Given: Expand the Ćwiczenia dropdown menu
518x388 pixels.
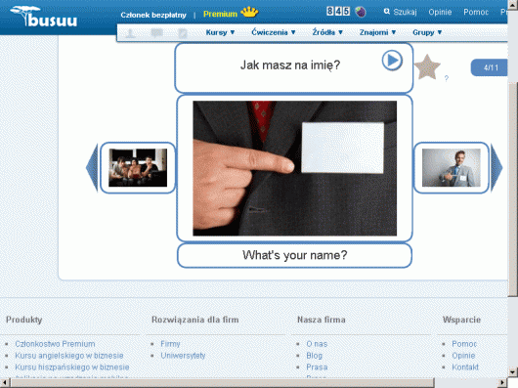Looking at the screenshot, I should (274, 32).
